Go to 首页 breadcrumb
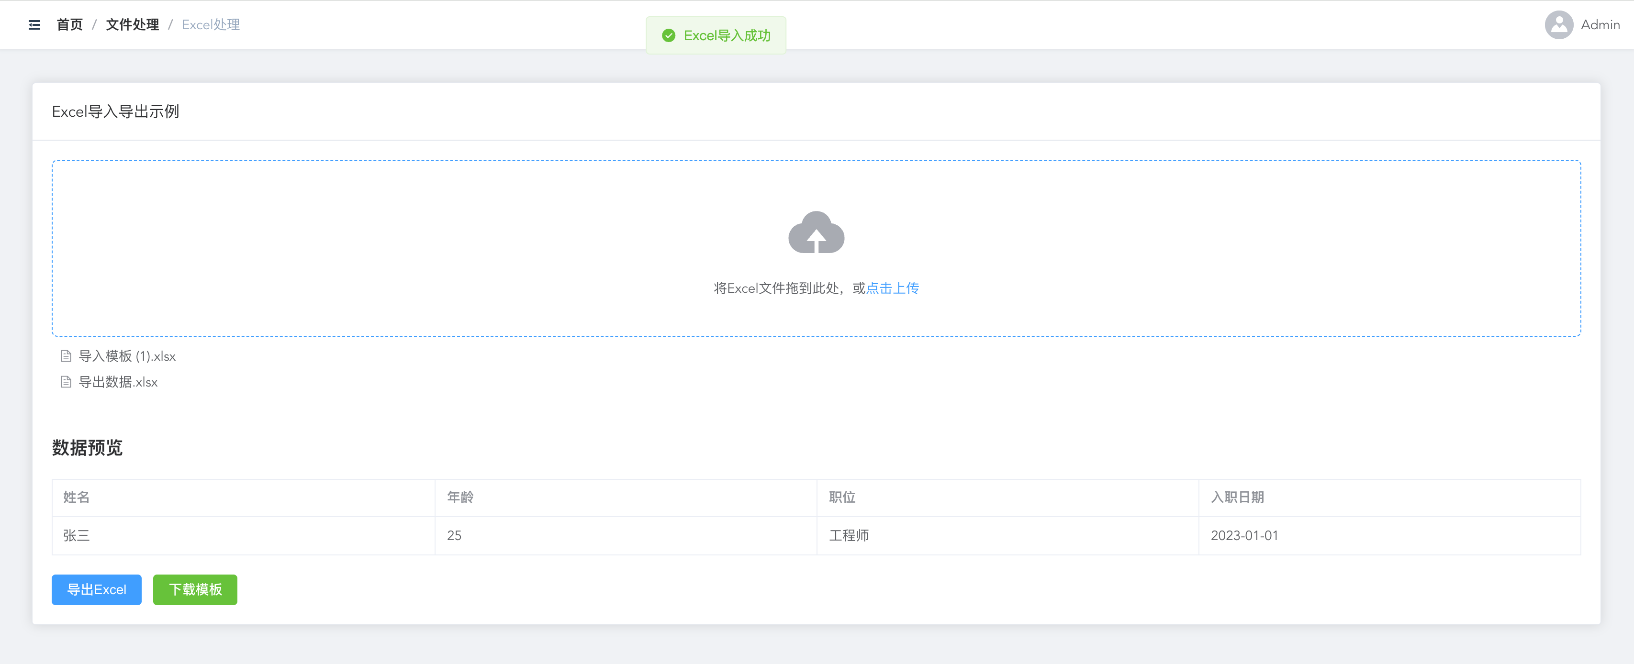This screenshot has height=664, width=1634. tap(70, 25)
